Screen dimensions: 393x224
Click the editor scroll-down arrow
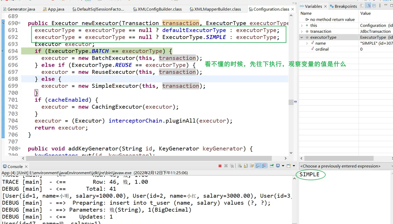point(291,153)
